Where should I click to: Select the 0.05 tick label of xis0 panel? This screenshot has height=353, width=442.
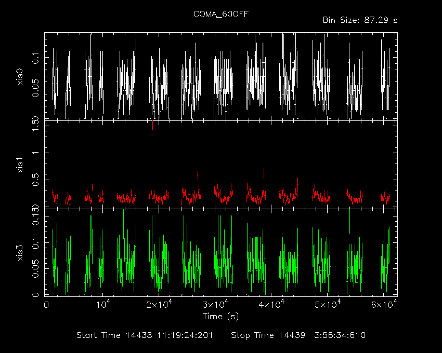tap(36, 88)
